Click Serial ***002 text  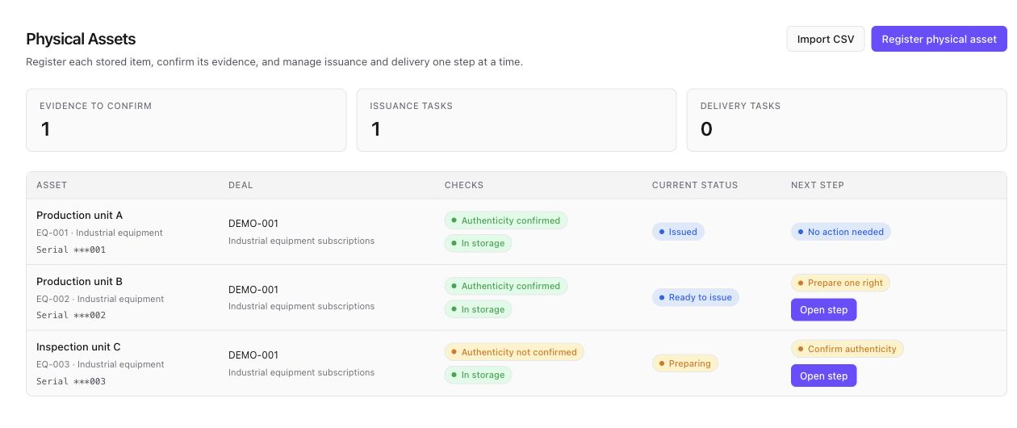click(x=71, y=316)
